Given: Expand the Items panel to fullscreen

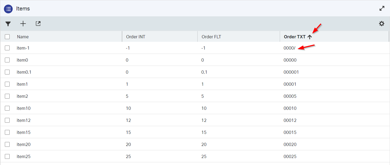Looking at the screenshot, I should coord(382,9).
